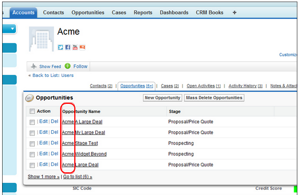This screenshot has height=195, width=300.
Task: Delete the Acme A Large Deal row
Action: pos(54,121)
